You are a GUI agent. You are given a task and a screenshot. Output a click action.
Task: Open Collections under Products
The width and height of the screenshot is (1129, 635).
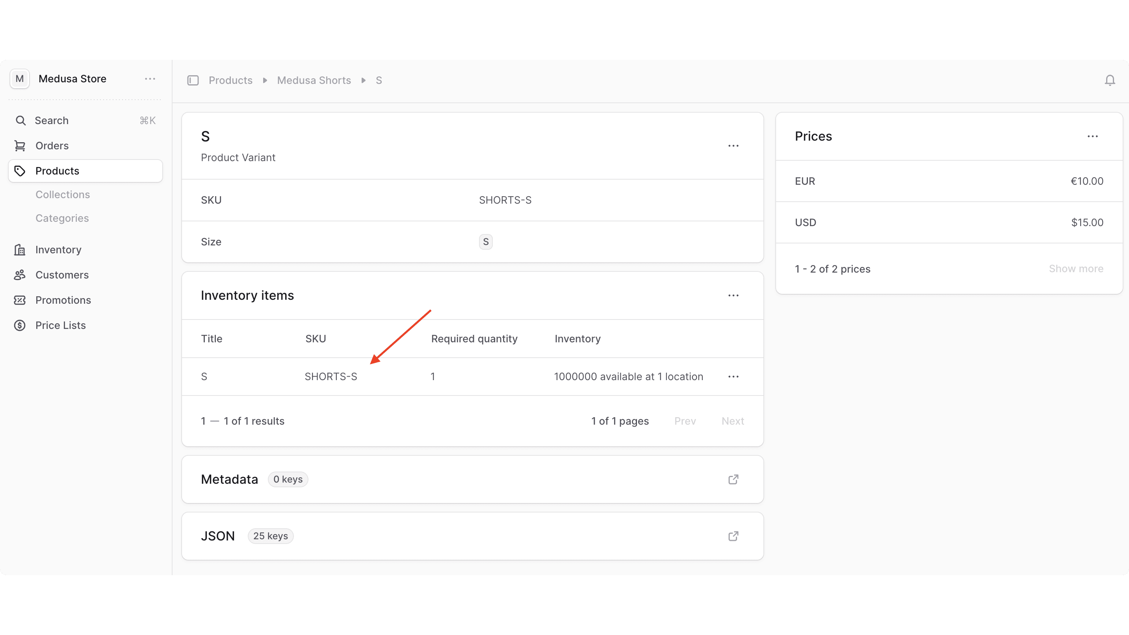pos(63,195)
